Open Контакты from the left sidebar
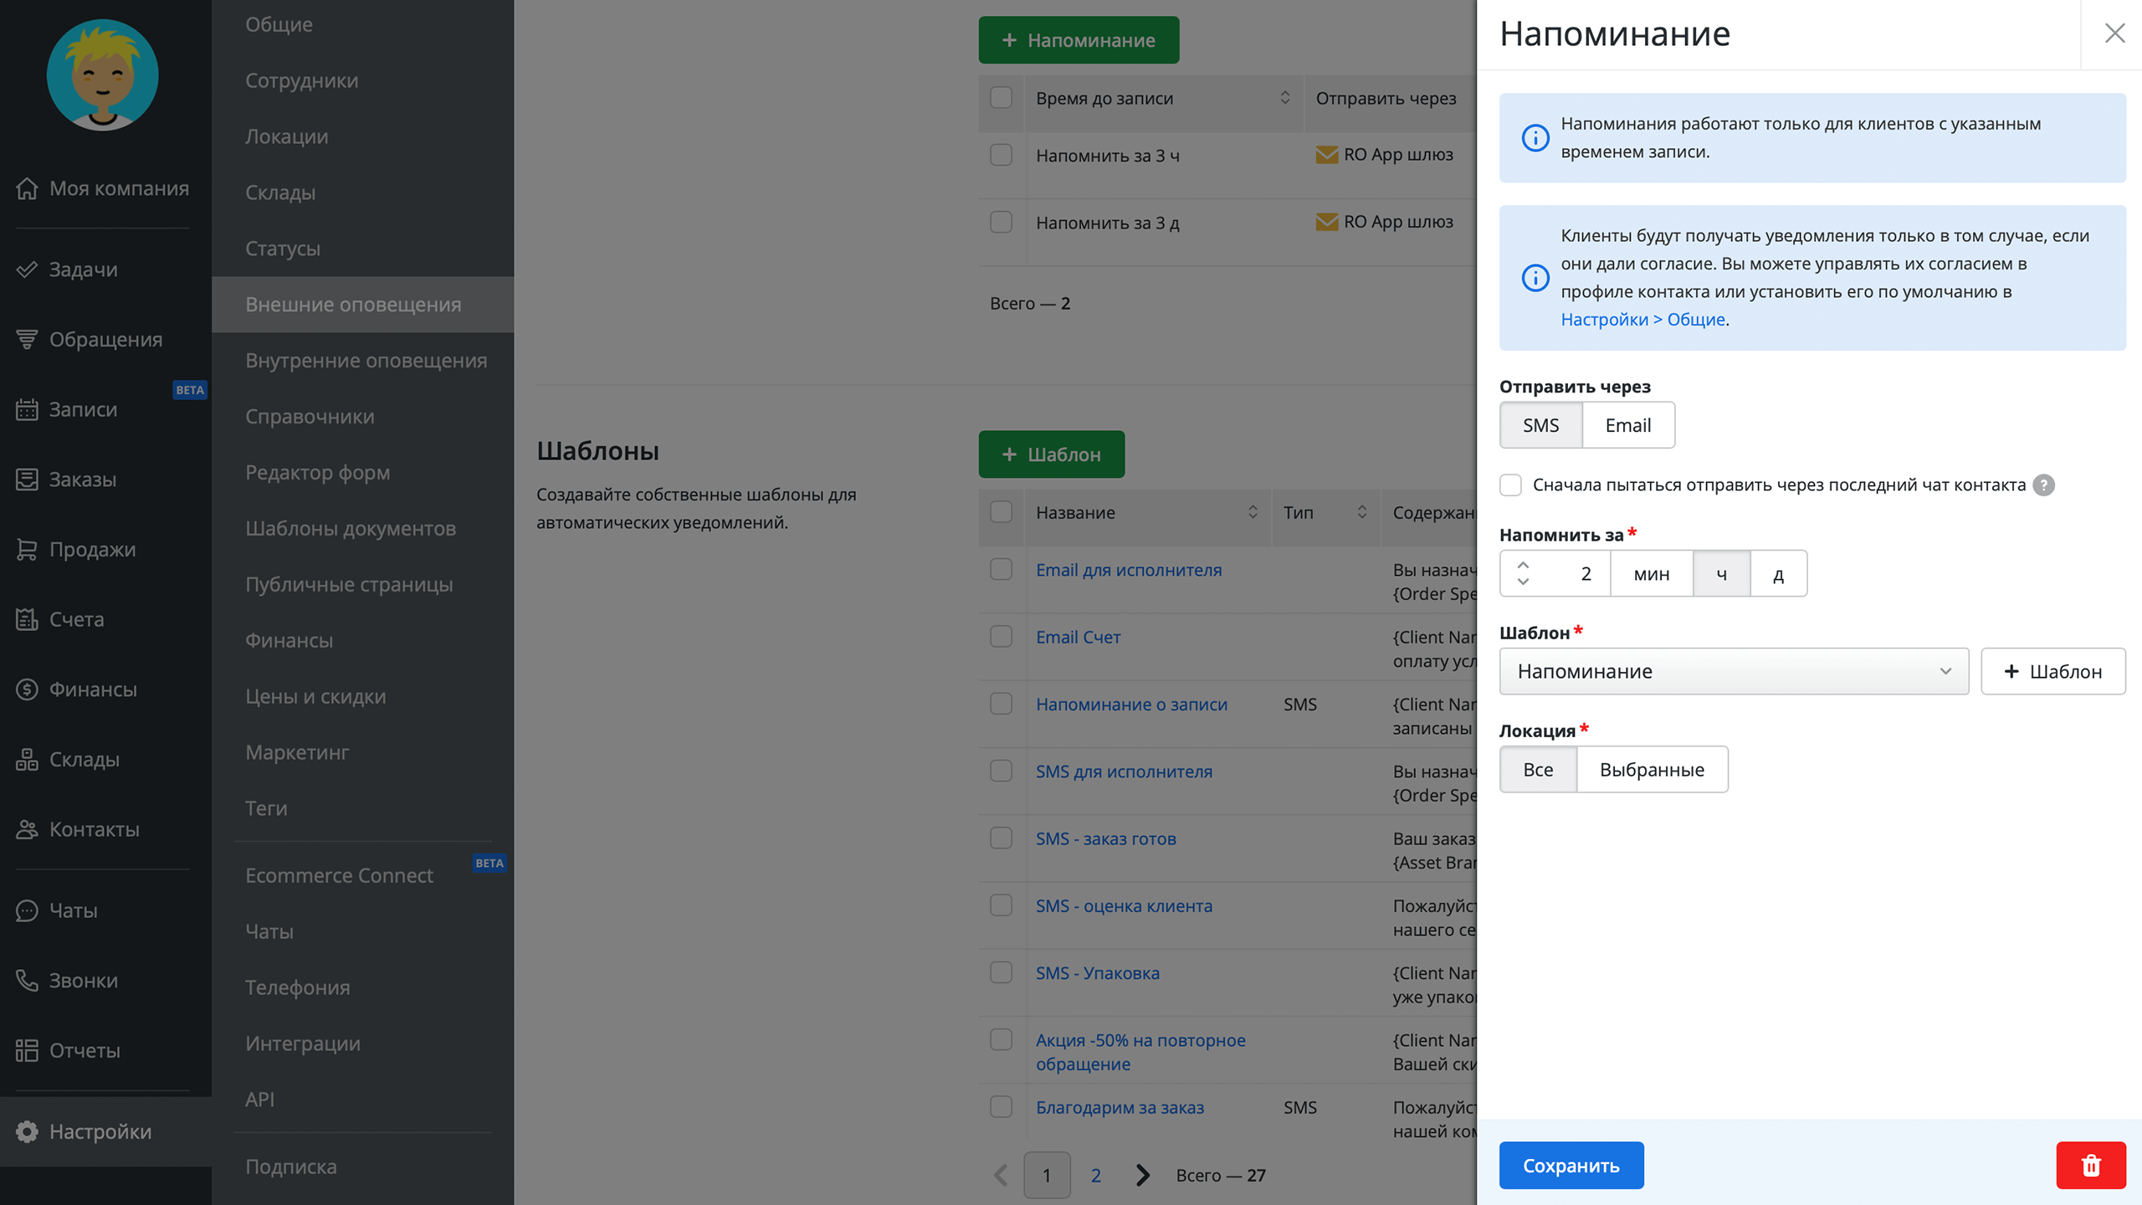 (x=94, y=829)
